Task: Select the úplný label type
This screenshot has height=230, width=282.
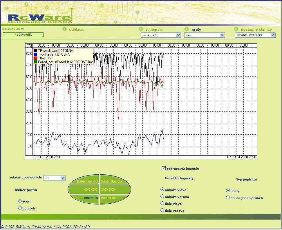Action: (x=228, y=191)
